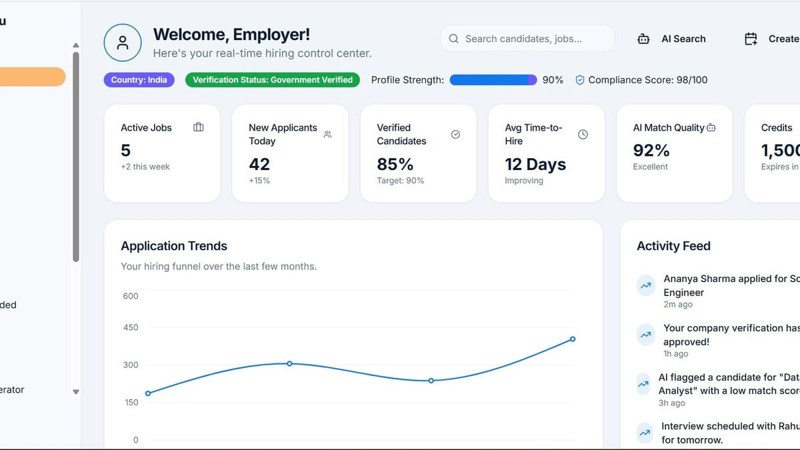The width and height of the screenshot is (800, 450).
Task: Click the clock icon on Avg Time-to-Hire card
Action: coord(583,134)
